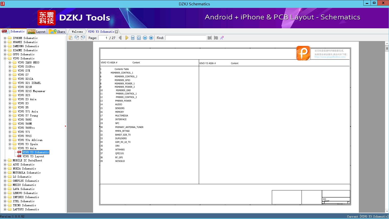Expand the OPPO Schematic folder
389x219 pixels.
pyautogui.click(x=5, y=54)
